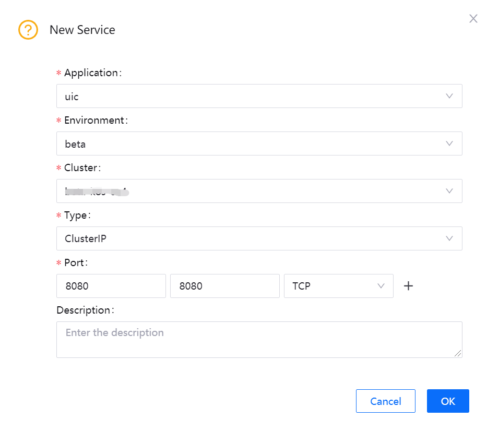Image resolution: width=487 pixels, height=431 pixels.
Task: Expand the Type dropdown showing ClusterIP
Action: coord(259,238)
